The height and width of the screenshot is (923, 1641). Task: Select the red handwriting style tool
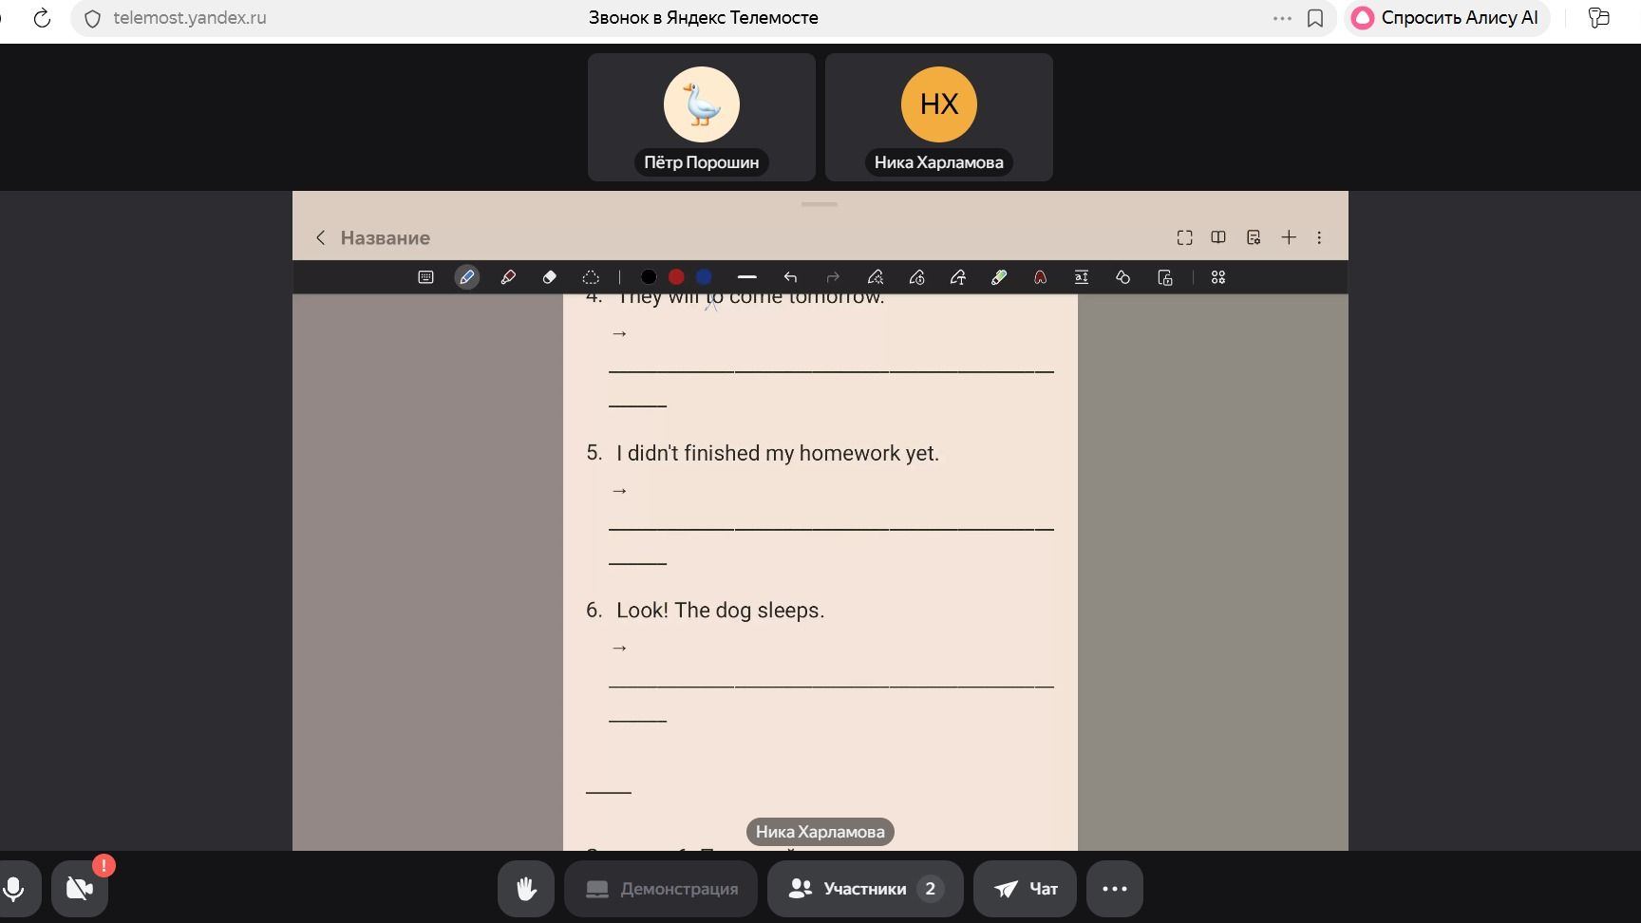point(1040,277)
